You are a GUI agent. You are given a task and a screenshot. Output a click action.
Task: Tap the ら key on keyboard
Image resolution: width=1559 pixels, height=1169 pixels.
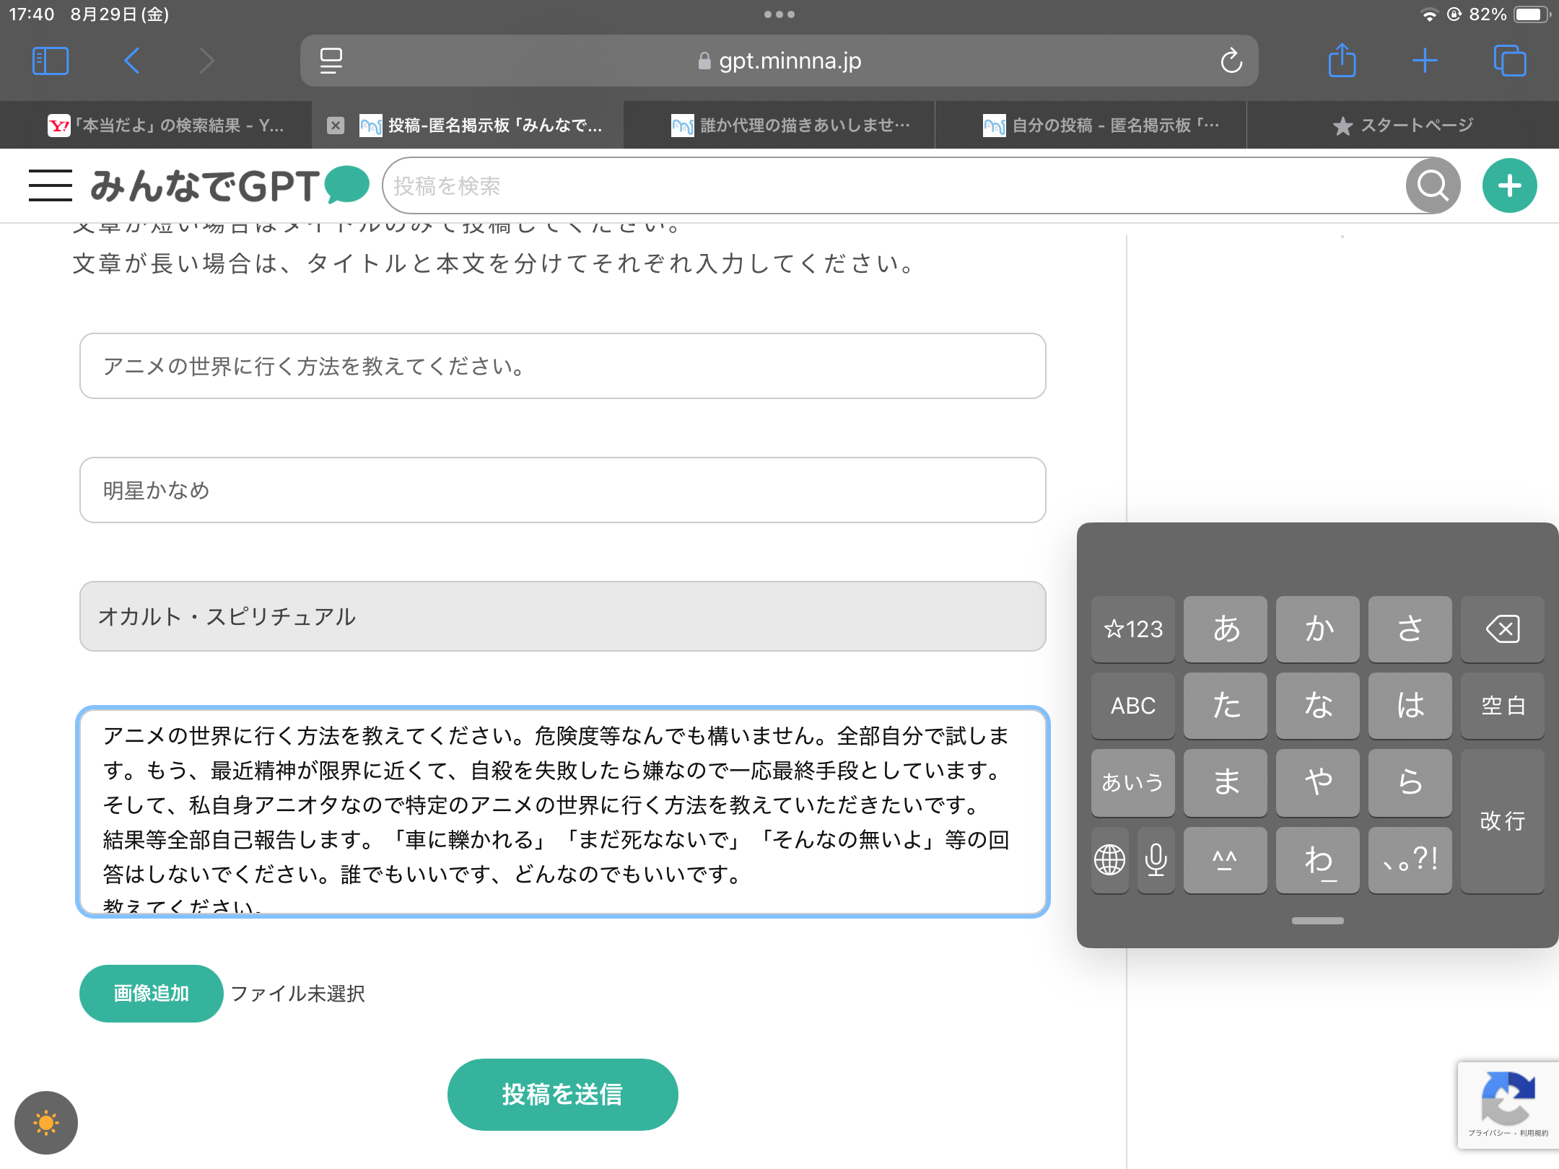[x=1410, y=782]
